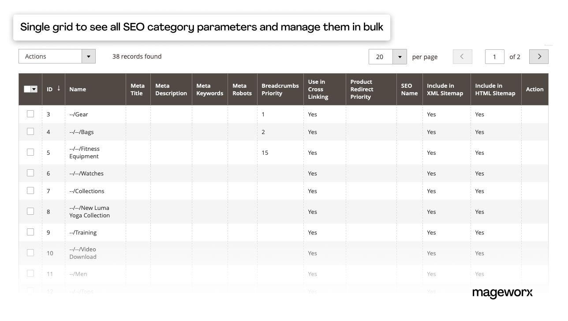This screenshot has width=568, height=321.
Task: Click the Meta Title column header
Action: pyautogui.click(x=138, y=89)
